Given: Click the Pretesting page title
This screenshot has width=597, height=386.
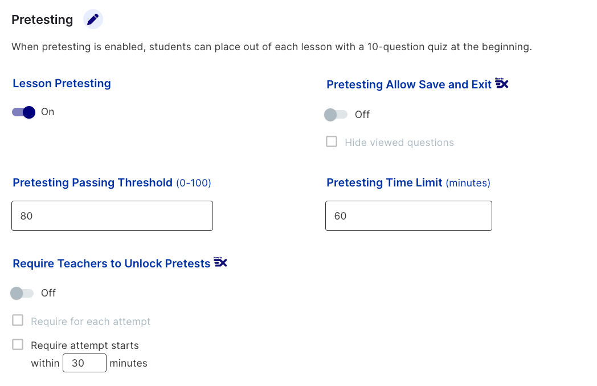Looking at the screenshot, I should click(42, 19).
